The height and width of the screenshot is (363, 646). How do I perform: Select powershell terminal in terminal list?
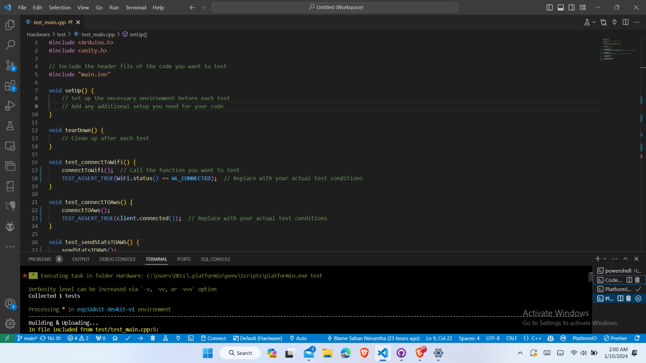tap(619, 271)
